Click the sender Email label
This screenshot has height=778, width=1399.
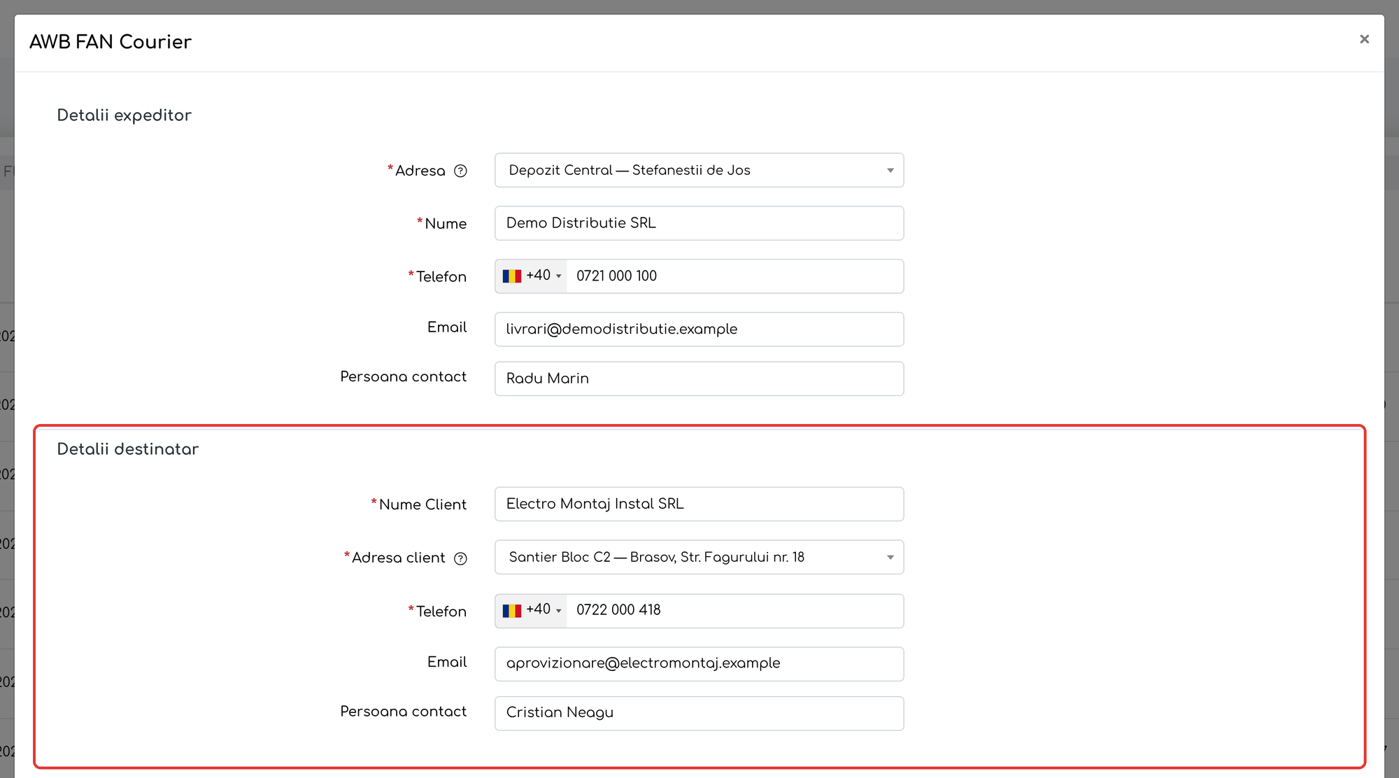click(447, 327)
